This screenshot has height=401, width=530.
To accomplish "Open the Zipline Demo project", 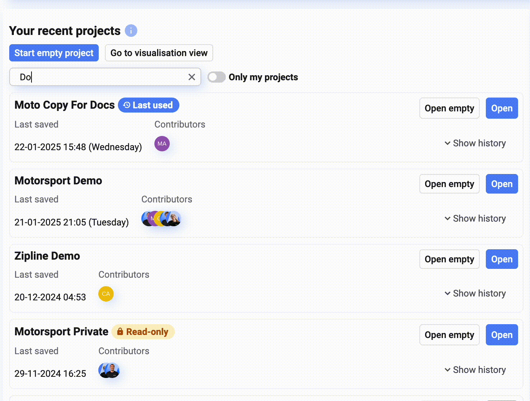I will click(x=502, y=259).
